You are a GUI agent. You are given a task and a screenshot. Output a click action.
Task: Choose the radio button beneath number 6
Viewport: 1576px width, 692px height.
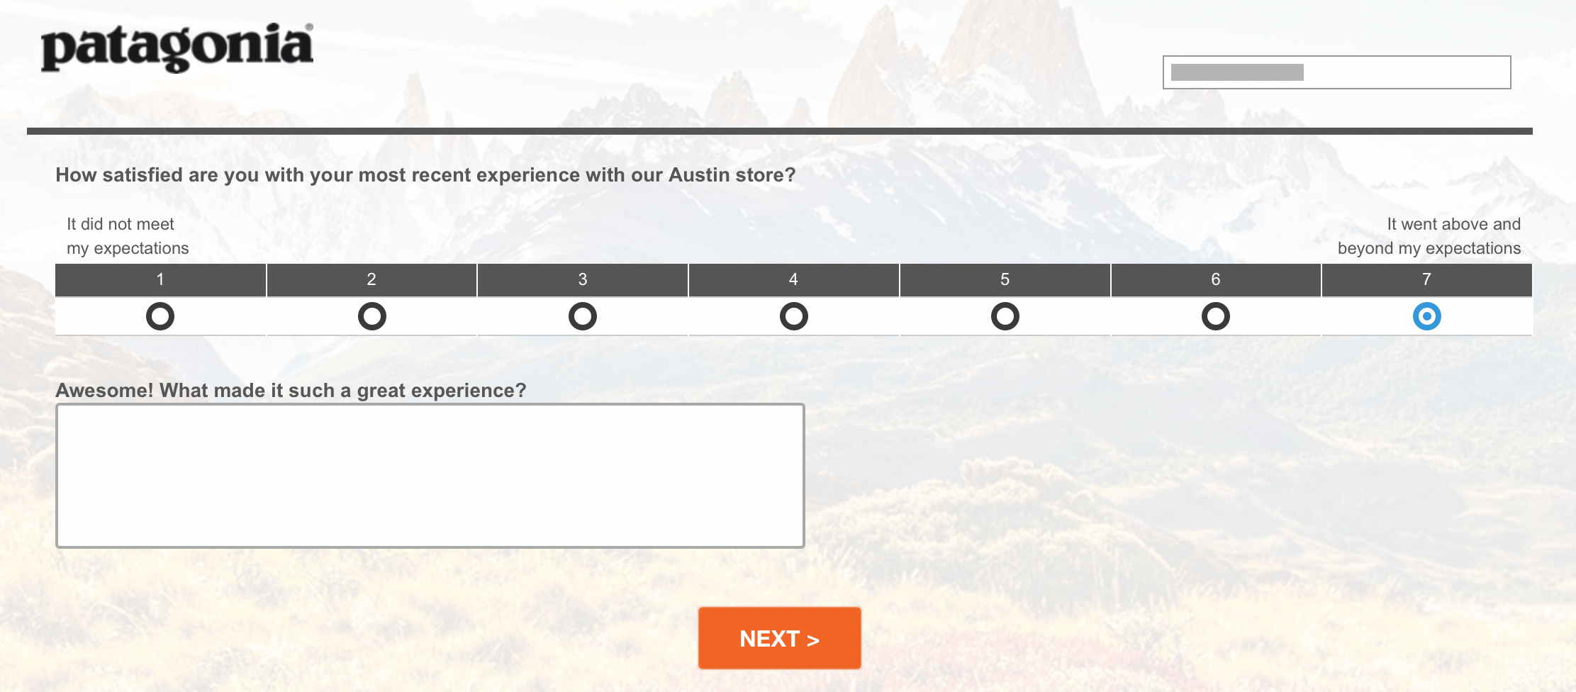(1215, 316)
